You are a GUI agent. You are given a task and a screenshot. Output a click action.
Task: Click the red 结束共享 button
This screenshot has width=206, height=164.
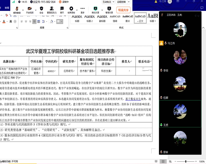click(x=124, y=10)
